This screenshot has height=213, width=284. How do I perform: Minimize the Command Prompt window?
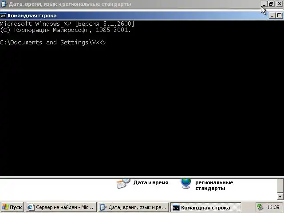tap(272, 16)
